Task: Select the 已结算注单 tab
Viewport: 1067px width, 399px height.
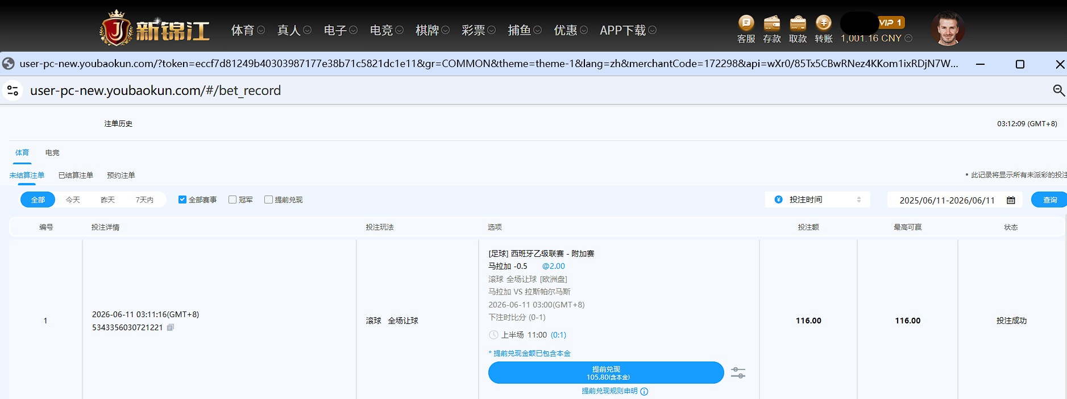Action: click(76, 175)
